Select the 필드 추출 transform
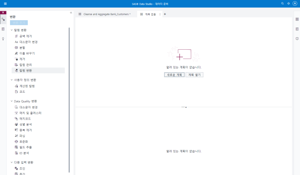Image resolution: width=300 pixels, height=175 pixels. click(38, 147)
